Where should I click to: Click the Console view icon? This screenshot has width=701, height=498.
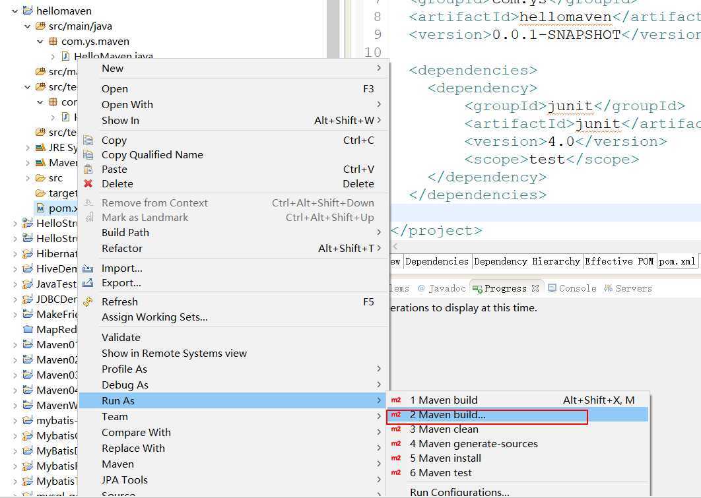point(552,288)
